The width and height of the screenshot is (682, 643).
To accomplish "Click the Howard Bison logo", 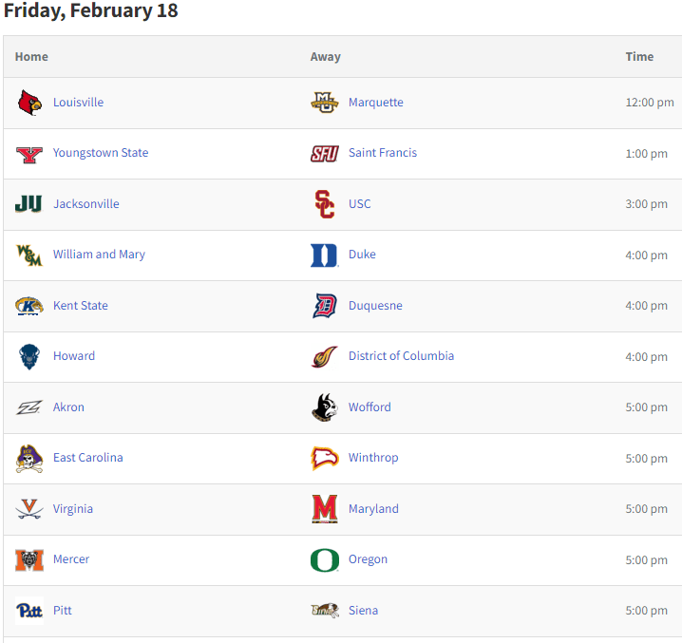I will [29, 357].
